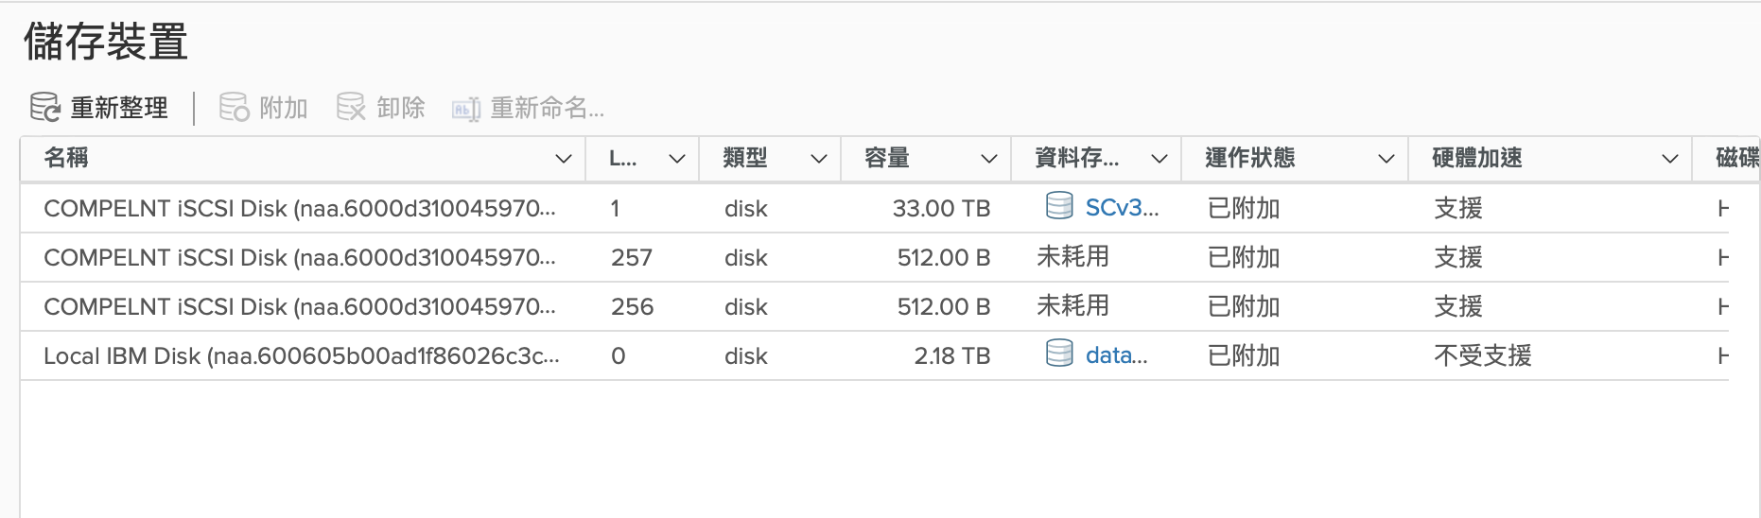Open the SCv3 datastore link

[1122, 208]
